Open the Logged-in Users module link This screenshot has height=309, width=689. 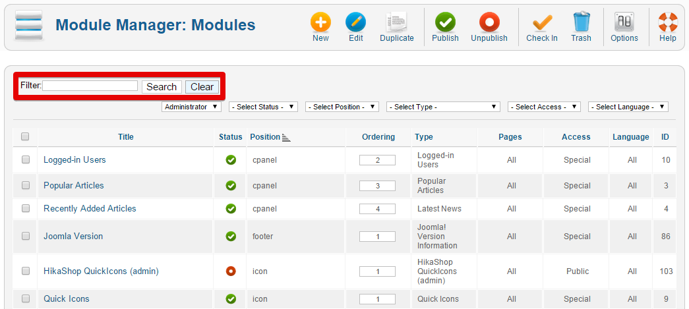tap(75, 159)
